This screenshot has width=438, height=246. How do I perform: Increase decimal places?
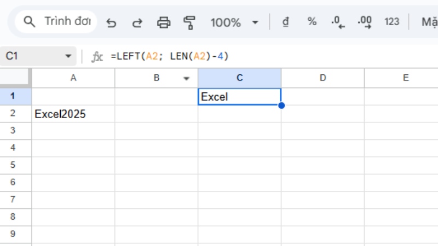tap(365, 22)
